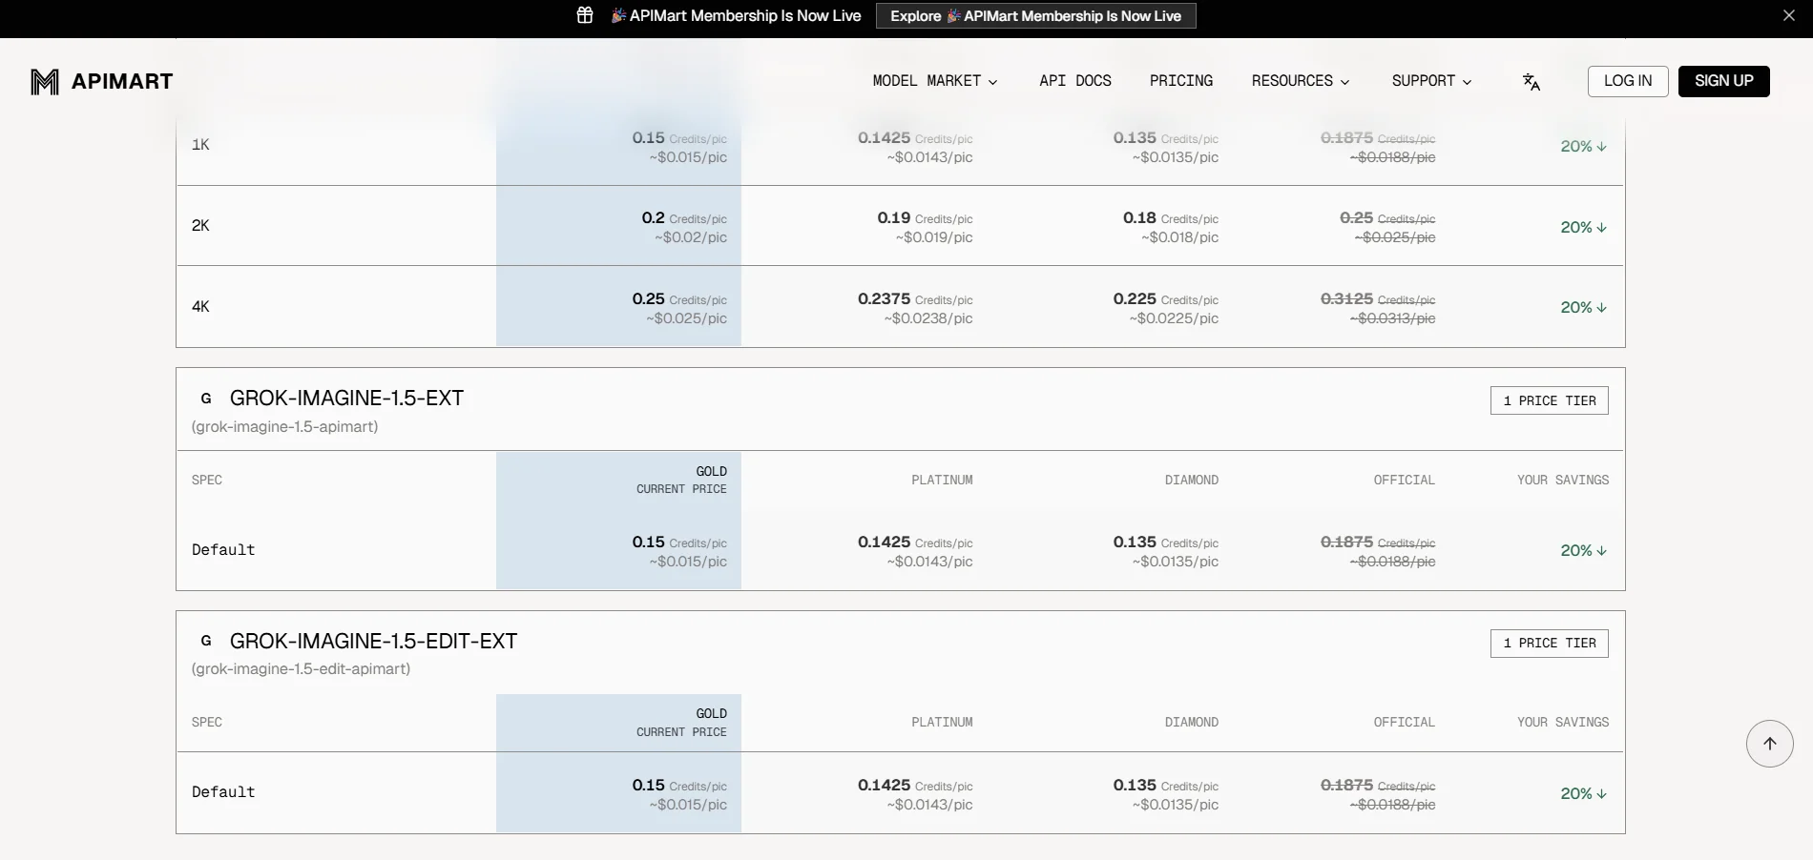The image size is (1813, 860).
Task: Click 1 Price Tier badge for GROK-IMAGINE-1.5-EXT
Action: point(1550,400)
